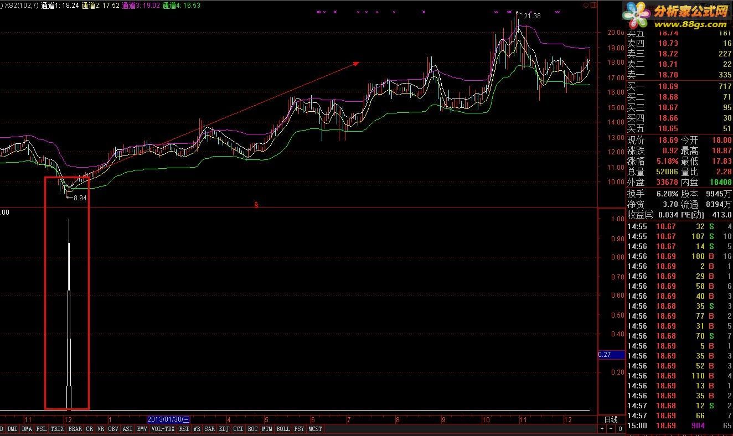Click the 外盘 33678 value
733x436 pixels.
click(x=667, y=182)
